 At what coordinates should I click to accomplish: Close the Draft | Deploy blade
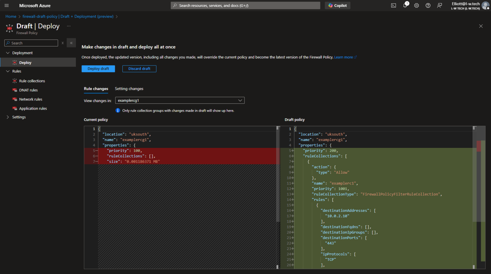[x=481, y=26]
